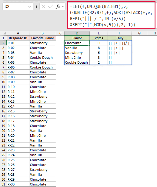Click the fill handle on cell D2
Image resolution: width=157 pixels, height=187 pixels.
click(x=90, y=45)
